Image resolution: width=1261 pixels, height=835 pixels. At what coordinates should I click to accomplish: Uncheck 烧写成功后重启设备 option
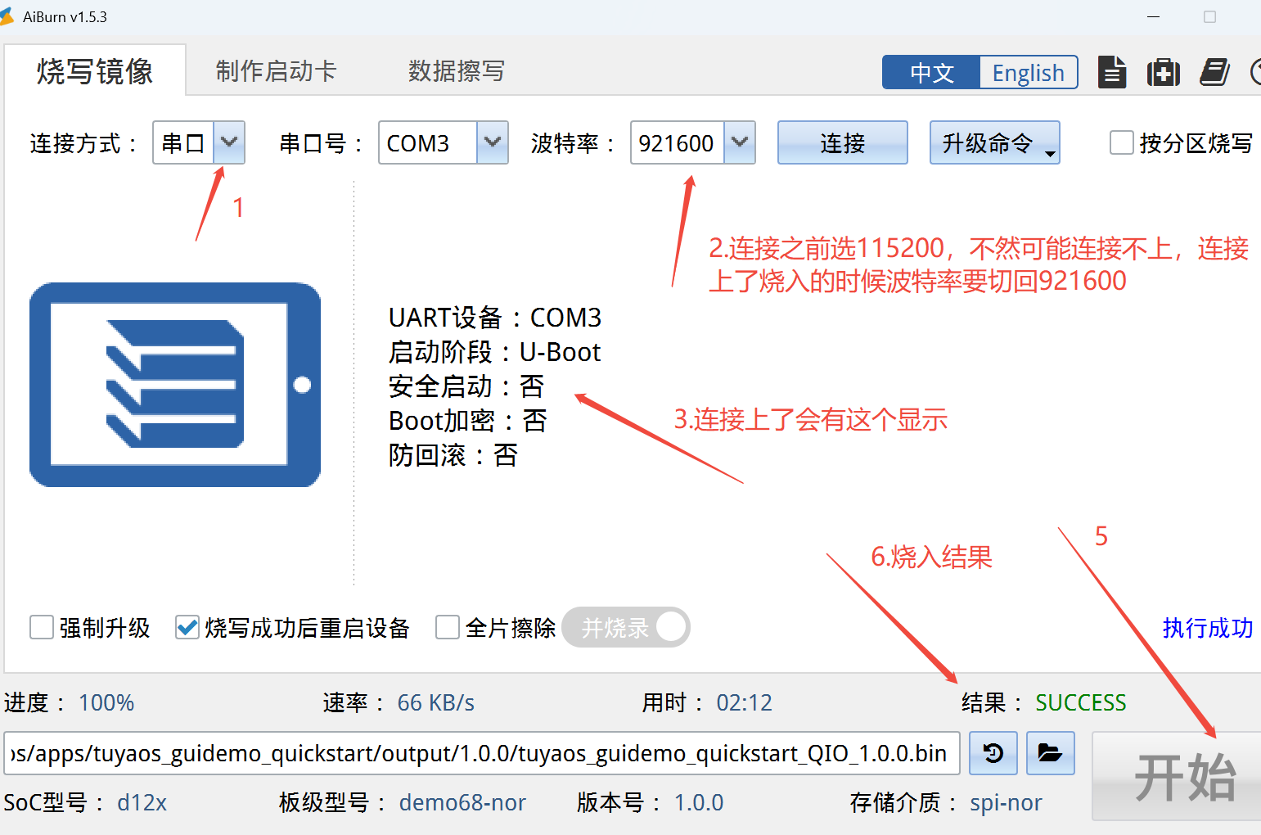pyautogui.click(x=187, y=628)
